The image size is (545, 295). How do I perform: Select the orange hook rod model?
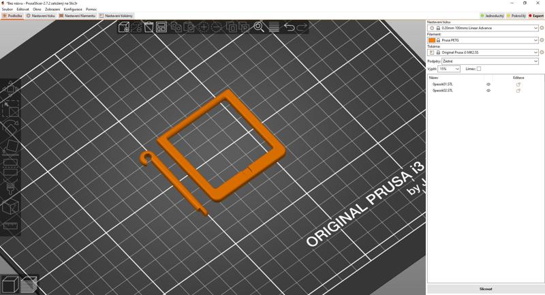(x=177, y=185)
